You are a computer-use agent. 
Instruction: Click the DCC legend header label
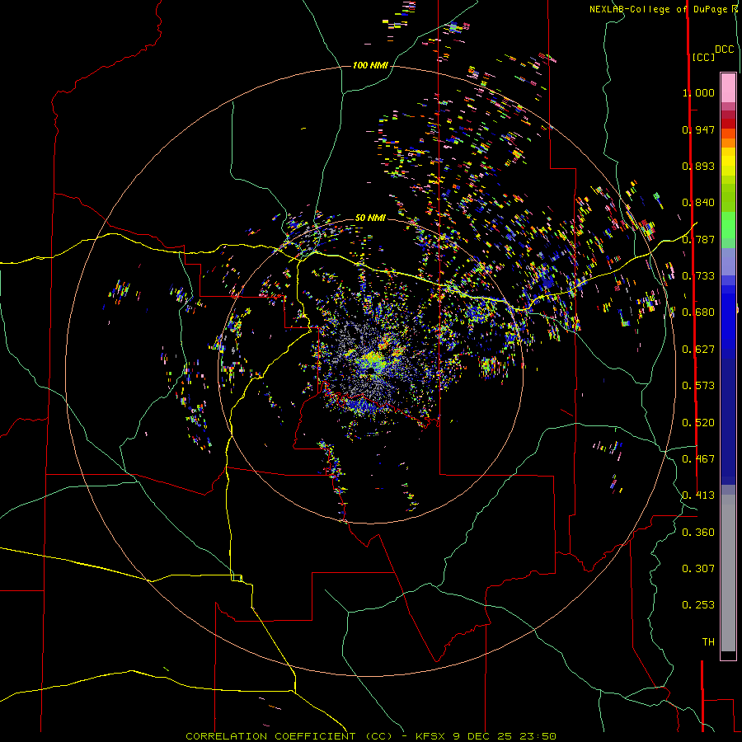(725, 49)
